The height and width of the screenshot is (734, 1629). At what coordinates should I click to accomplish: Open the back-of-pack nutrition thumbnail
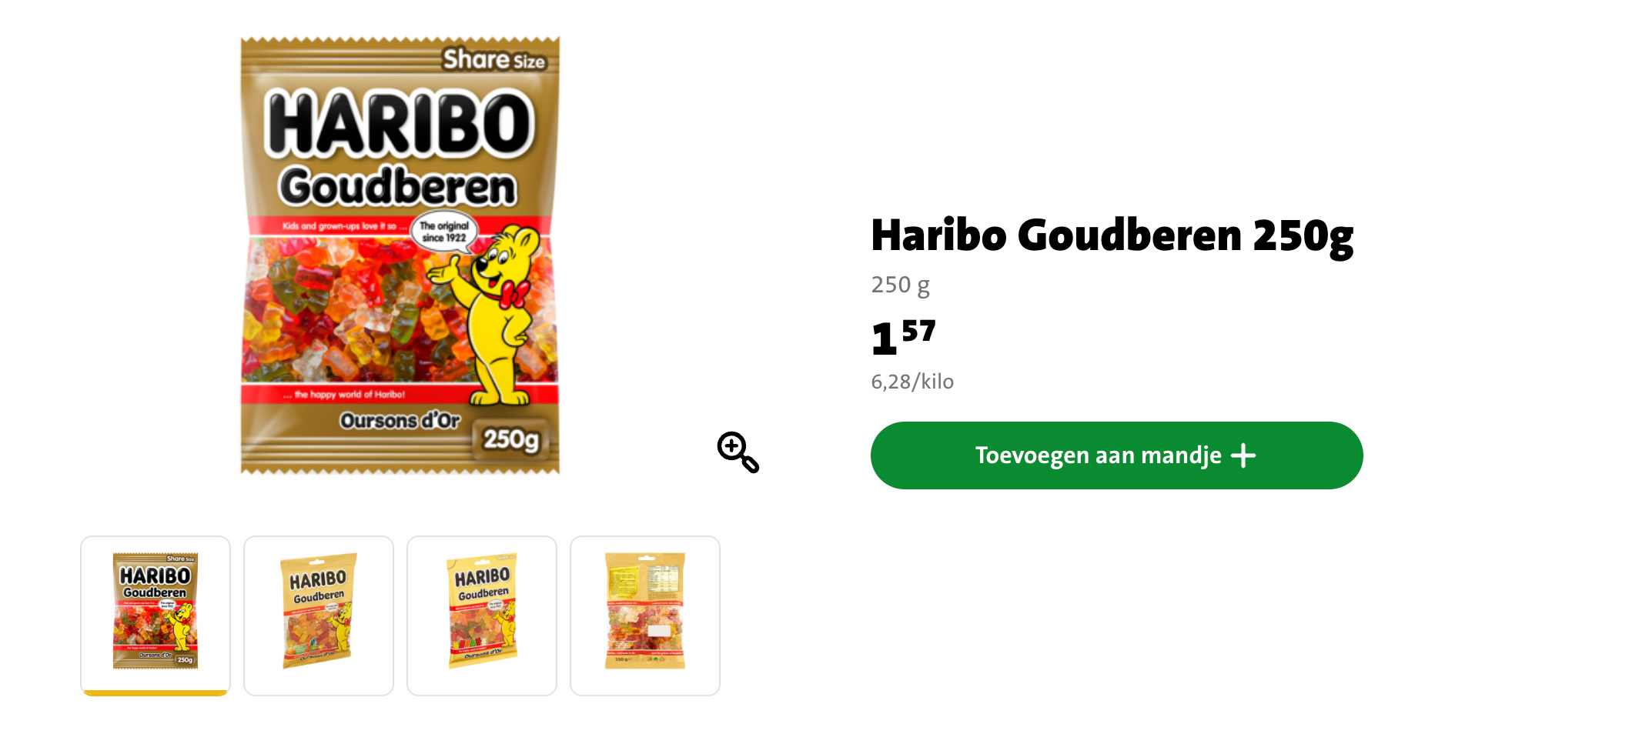645,616
